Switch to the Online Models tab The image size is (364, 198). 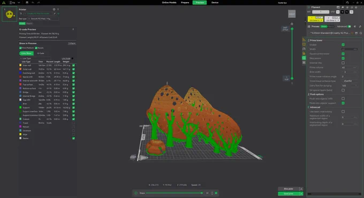pyautogui.click(x=169, y=3)
